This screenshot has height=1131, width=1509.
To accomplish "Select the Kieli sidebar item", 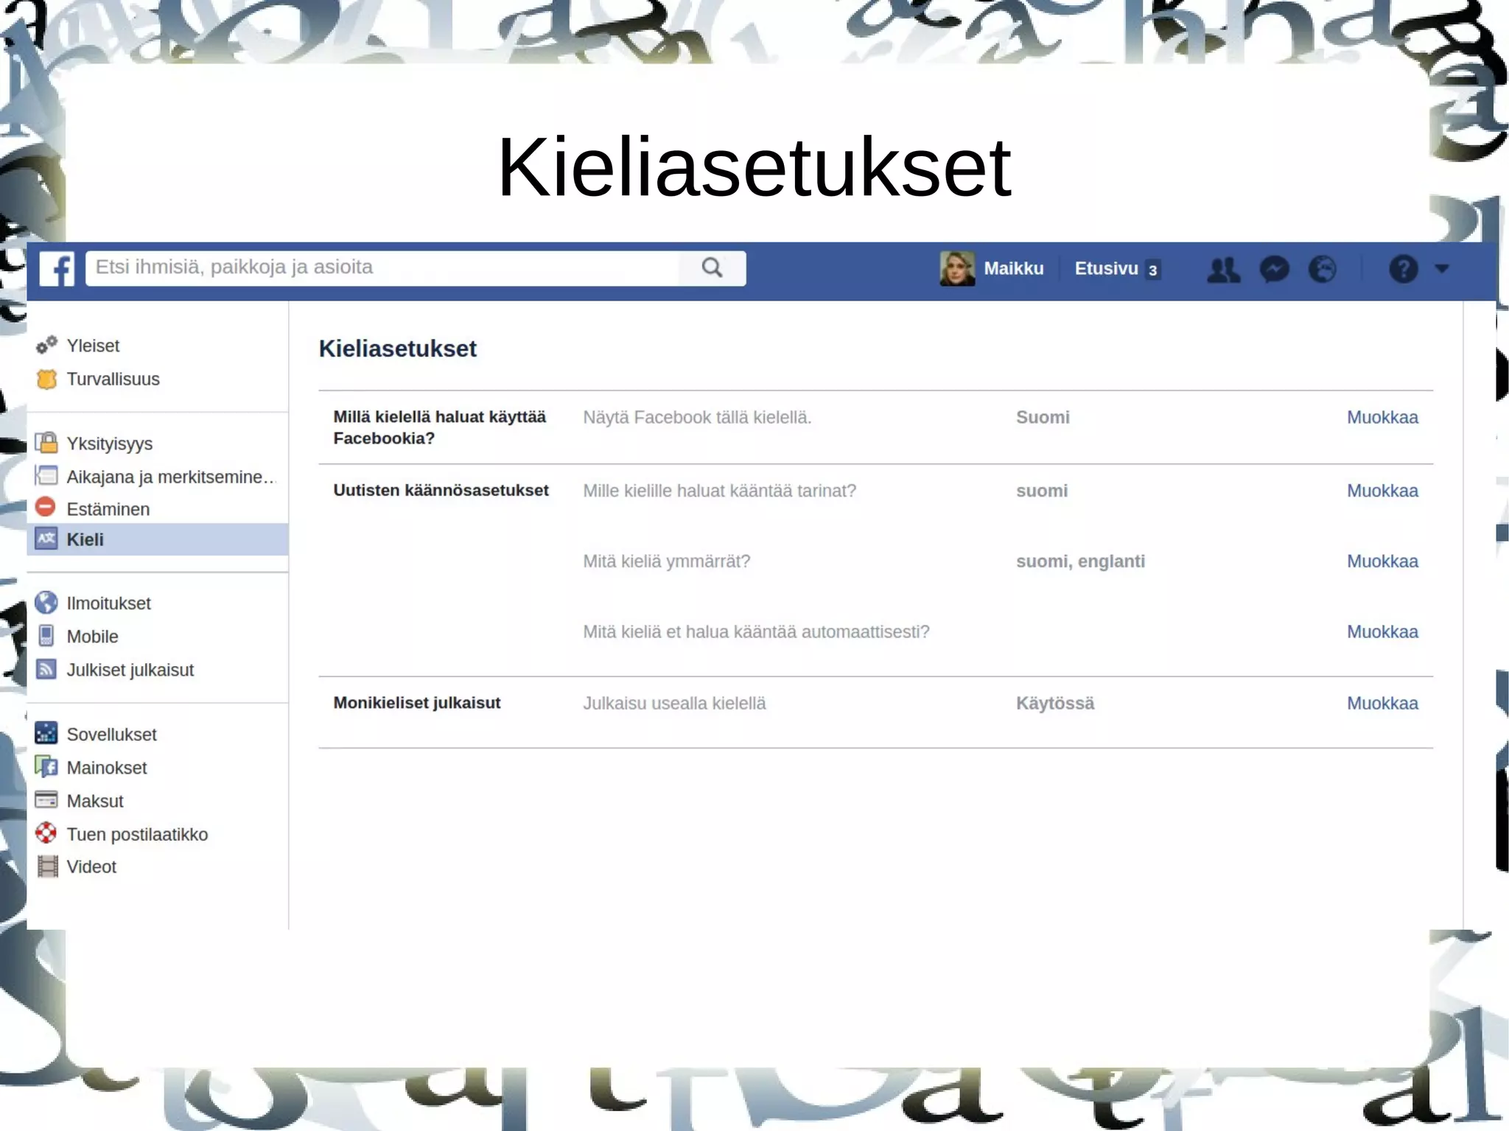I will [158, 539].
